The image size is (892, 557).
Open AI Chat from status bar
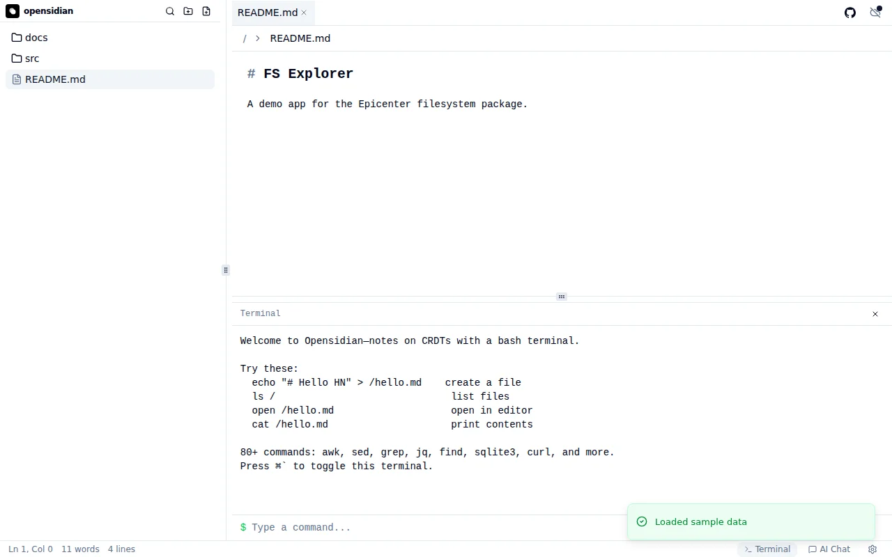829,549
